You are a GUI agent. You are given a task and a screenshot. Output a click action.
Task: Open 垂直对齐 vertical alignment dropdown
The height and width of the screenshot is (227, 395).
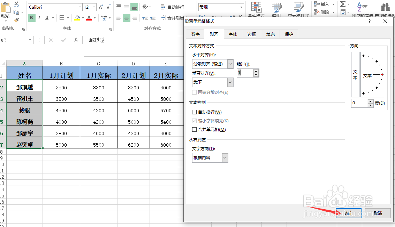click(230, 82)
